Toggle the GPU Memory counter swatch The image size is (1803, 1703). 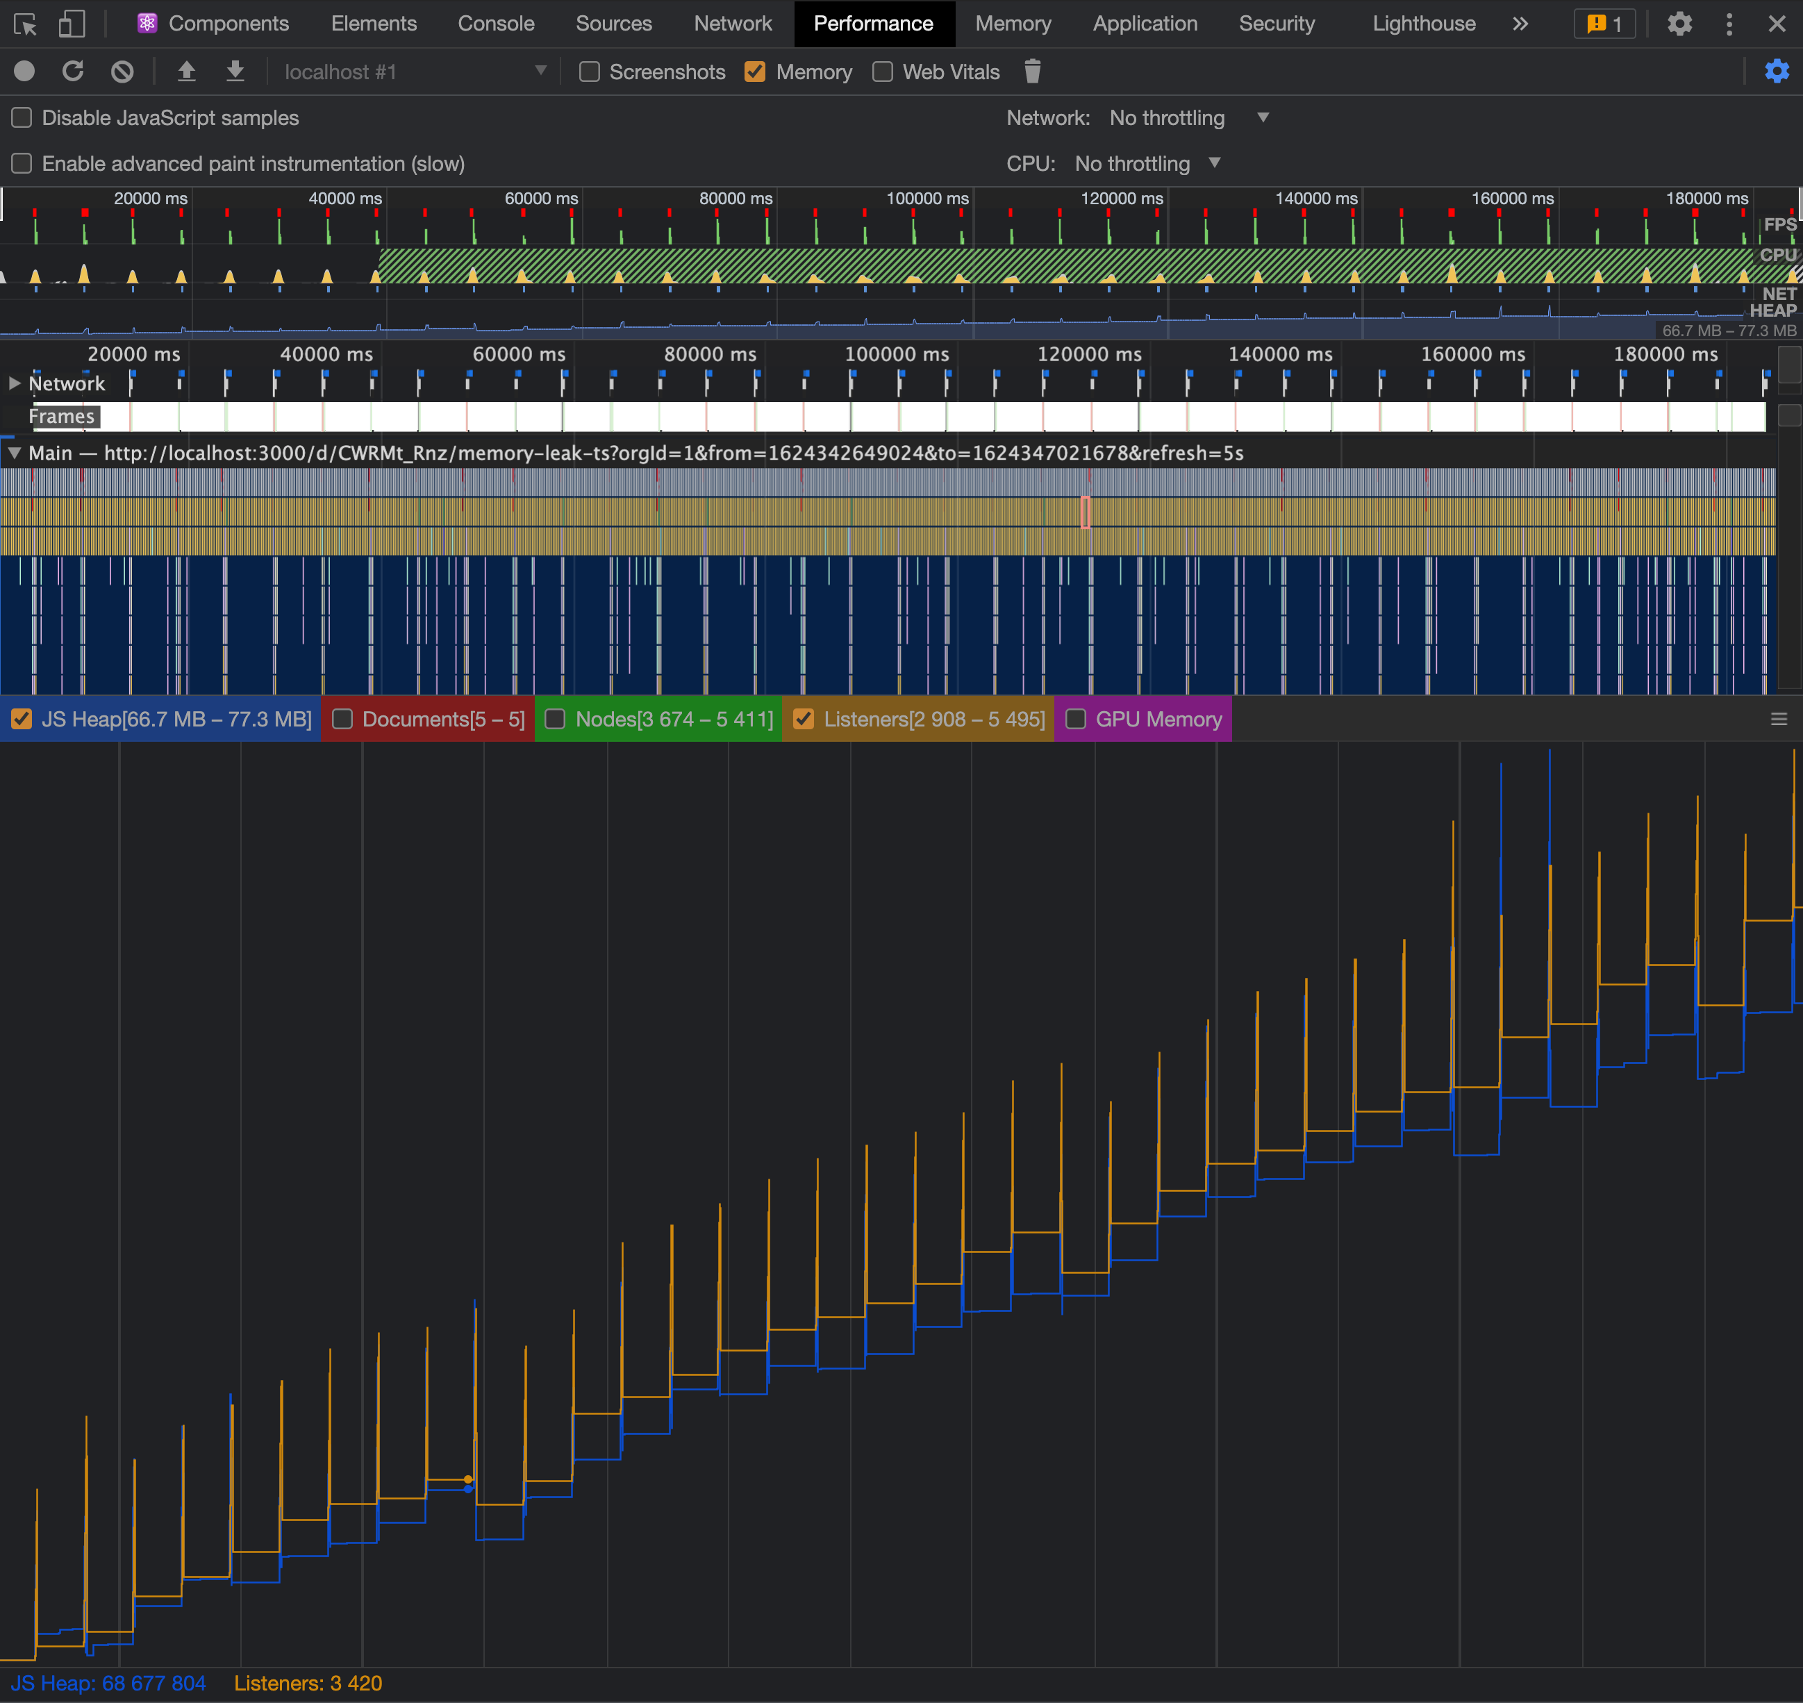pos(1076,719)
